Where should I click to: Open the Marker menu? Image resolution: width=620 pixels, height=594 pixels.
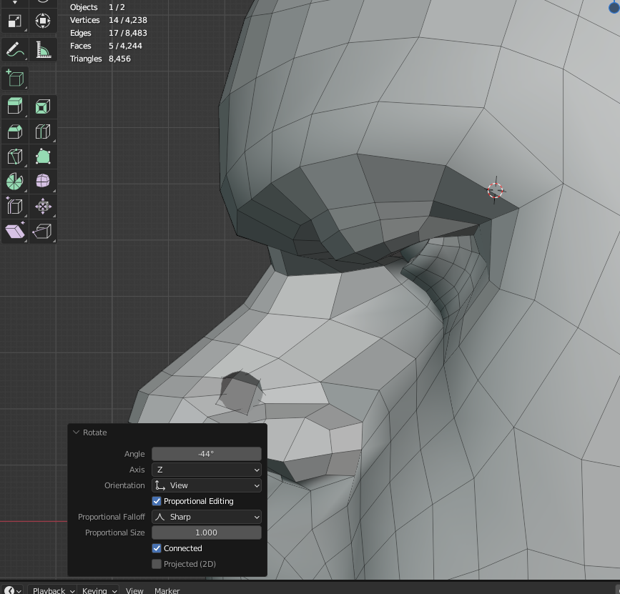(x=167, y=590)
